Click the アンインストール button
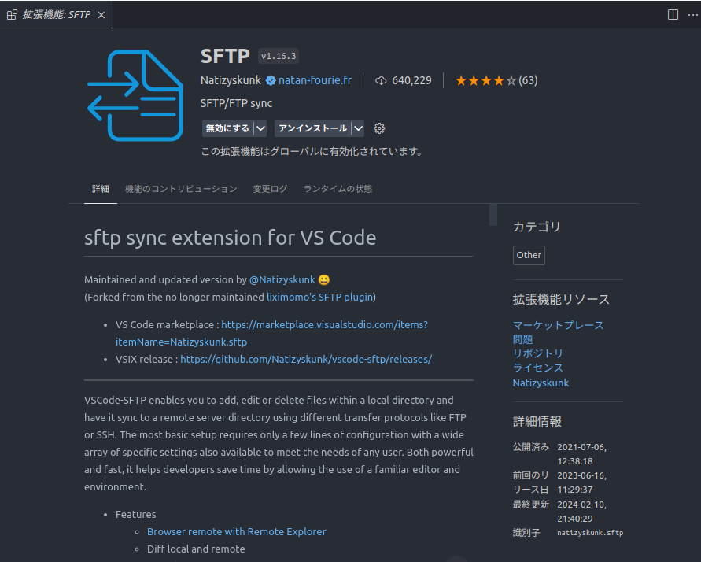The height and width of the screenshot is (562, 701). 312,128
